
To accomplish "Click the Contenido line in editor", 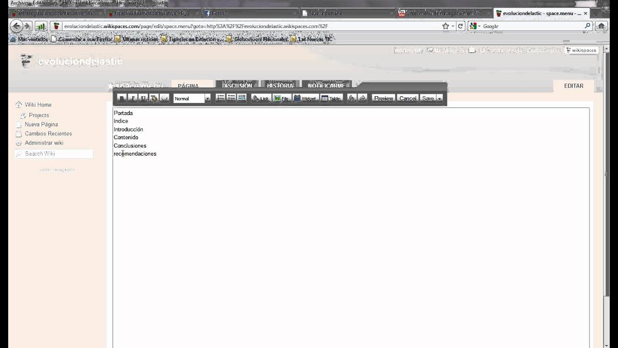I will tap(126, 138).
